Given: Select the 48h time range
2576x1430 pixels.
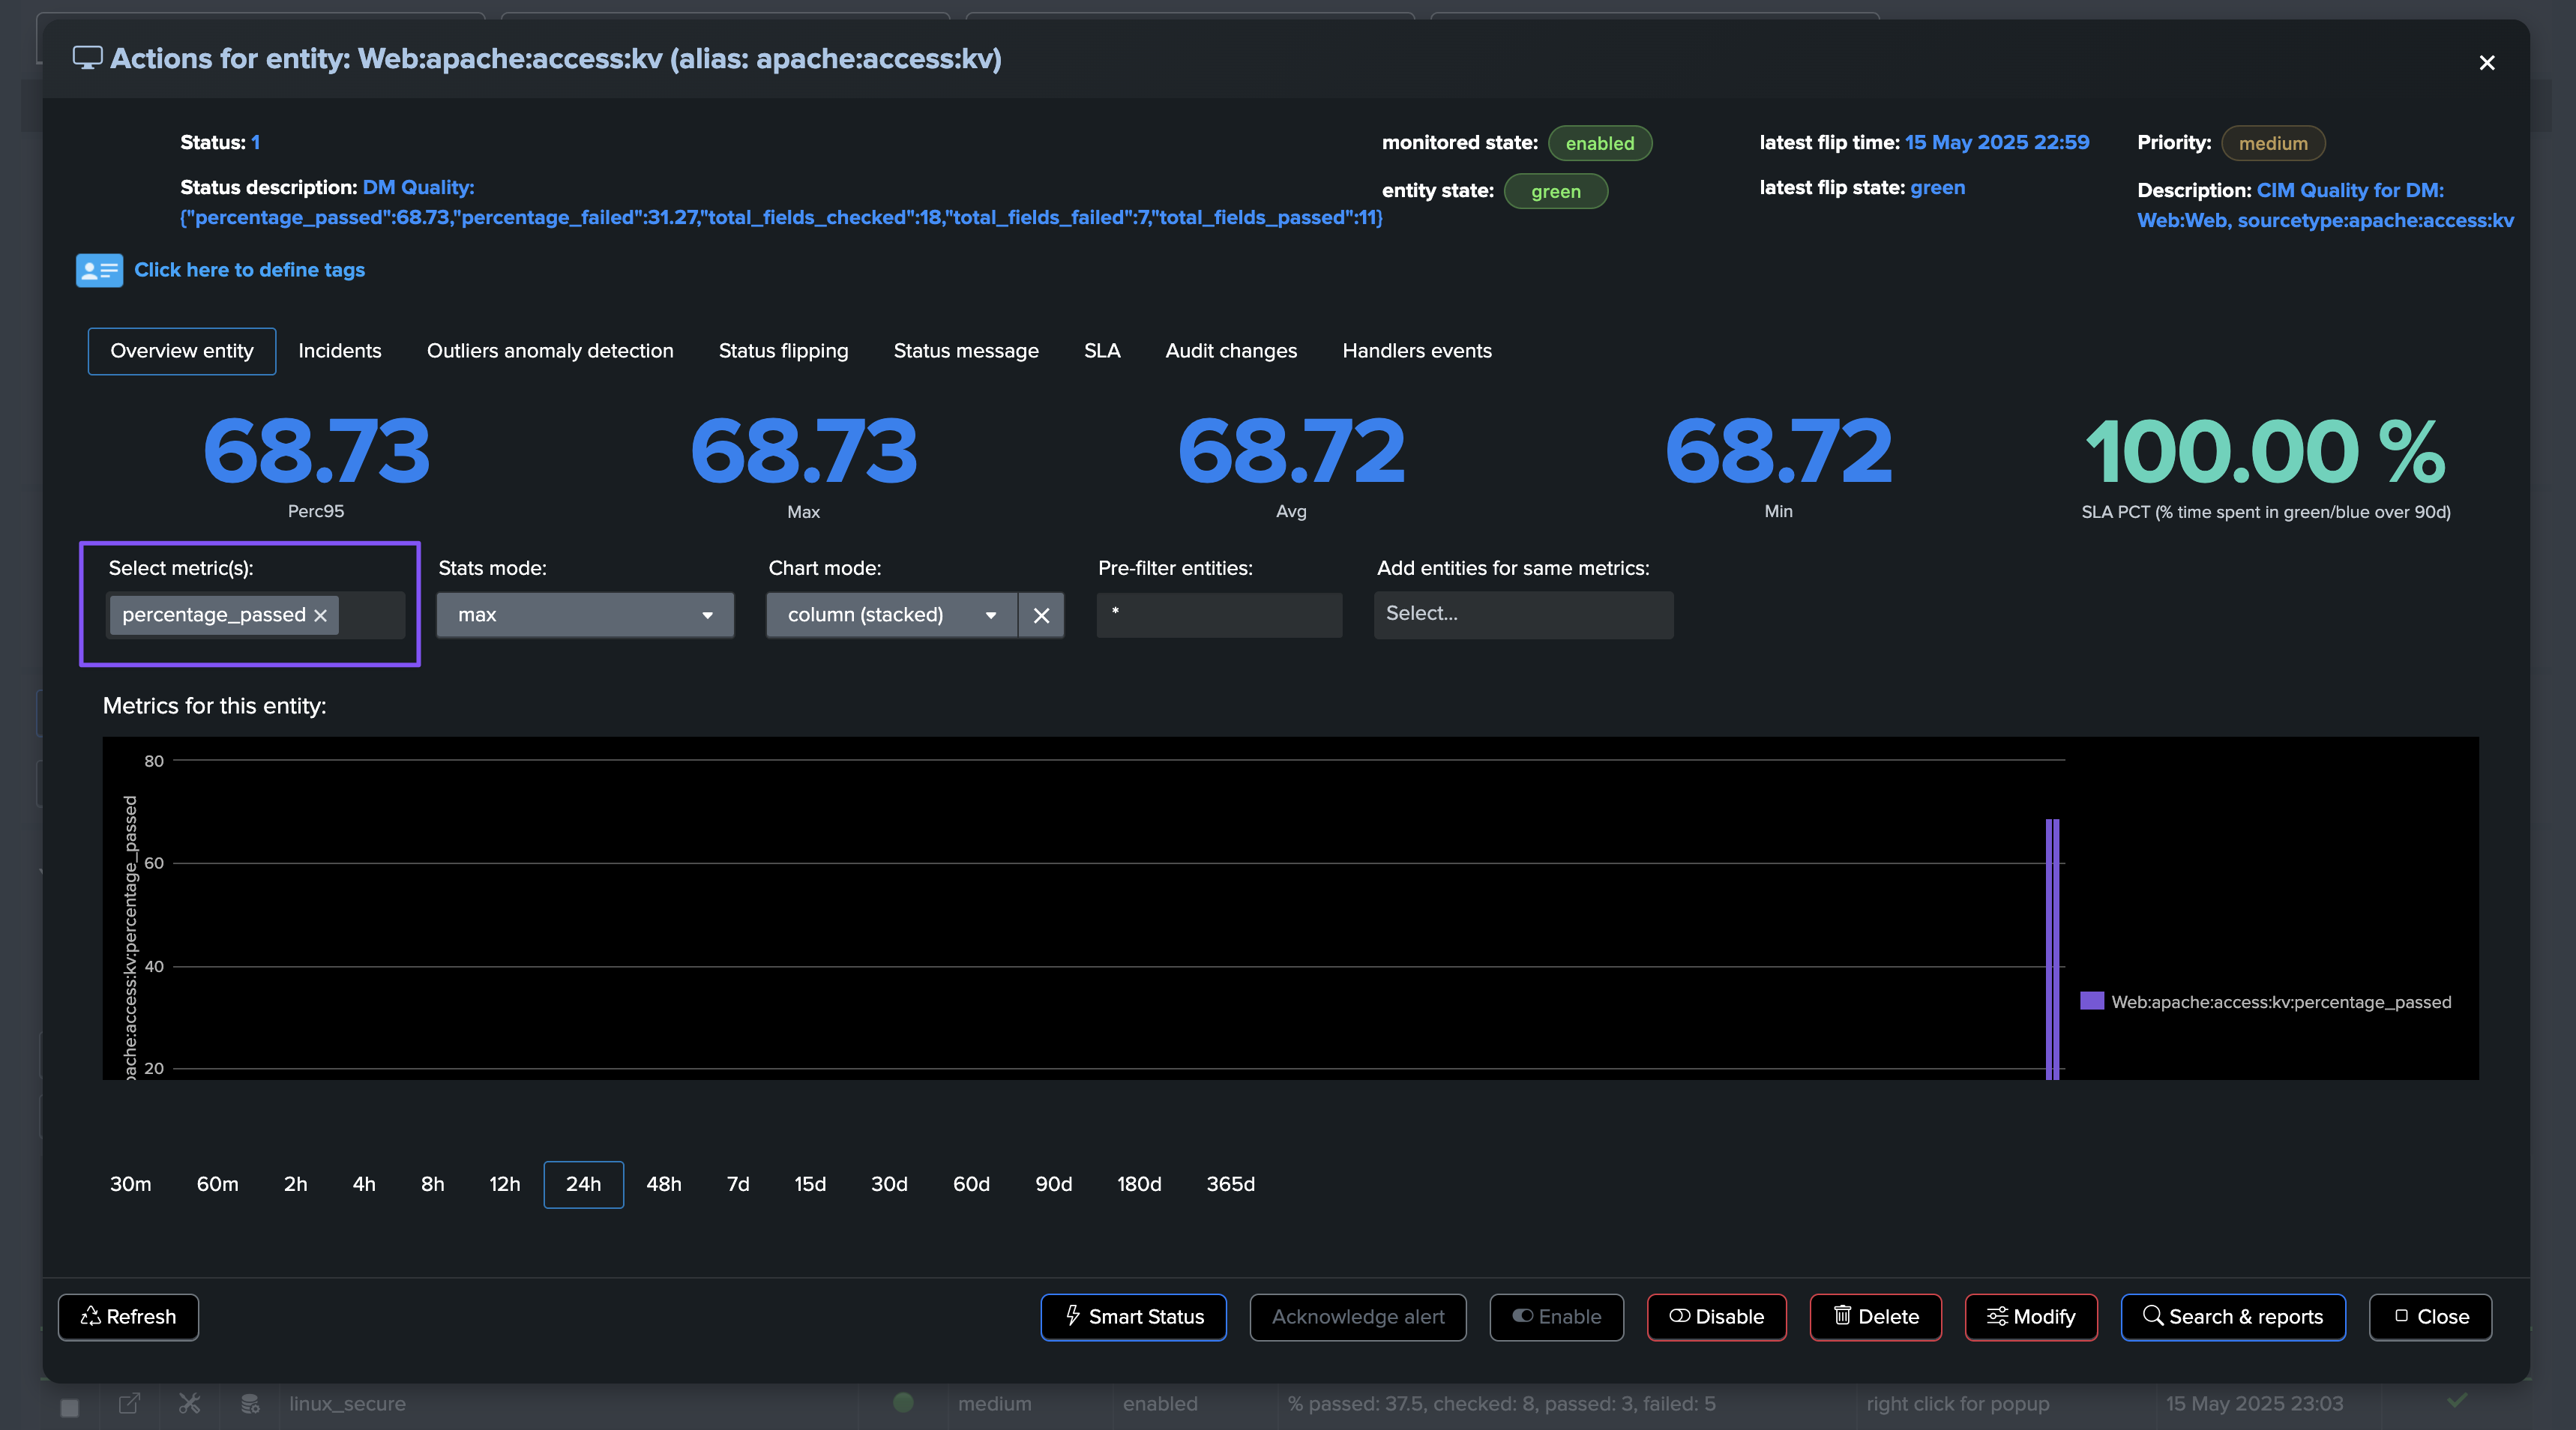Looking at the screenshot, I should 663,1184.
